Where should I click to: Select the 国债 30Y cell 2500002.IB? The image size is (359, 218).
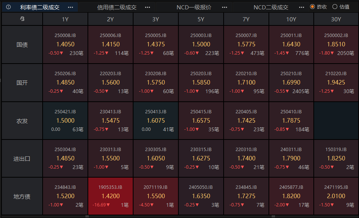tap(336, 44)
